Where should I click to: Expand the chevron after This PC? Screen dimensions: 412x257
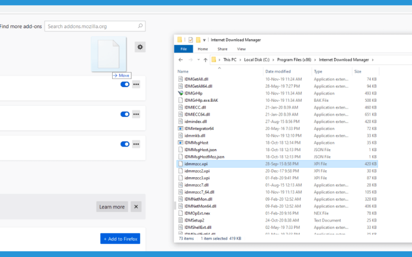[x=240, y=60]
